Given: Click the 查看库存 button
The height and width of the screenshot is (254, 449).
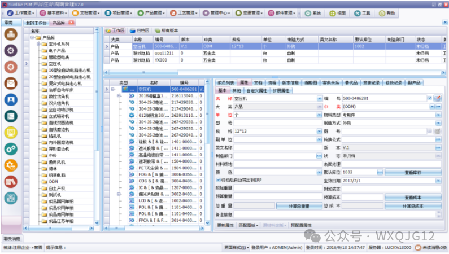Looking at the screenshot, I should 413,173.
